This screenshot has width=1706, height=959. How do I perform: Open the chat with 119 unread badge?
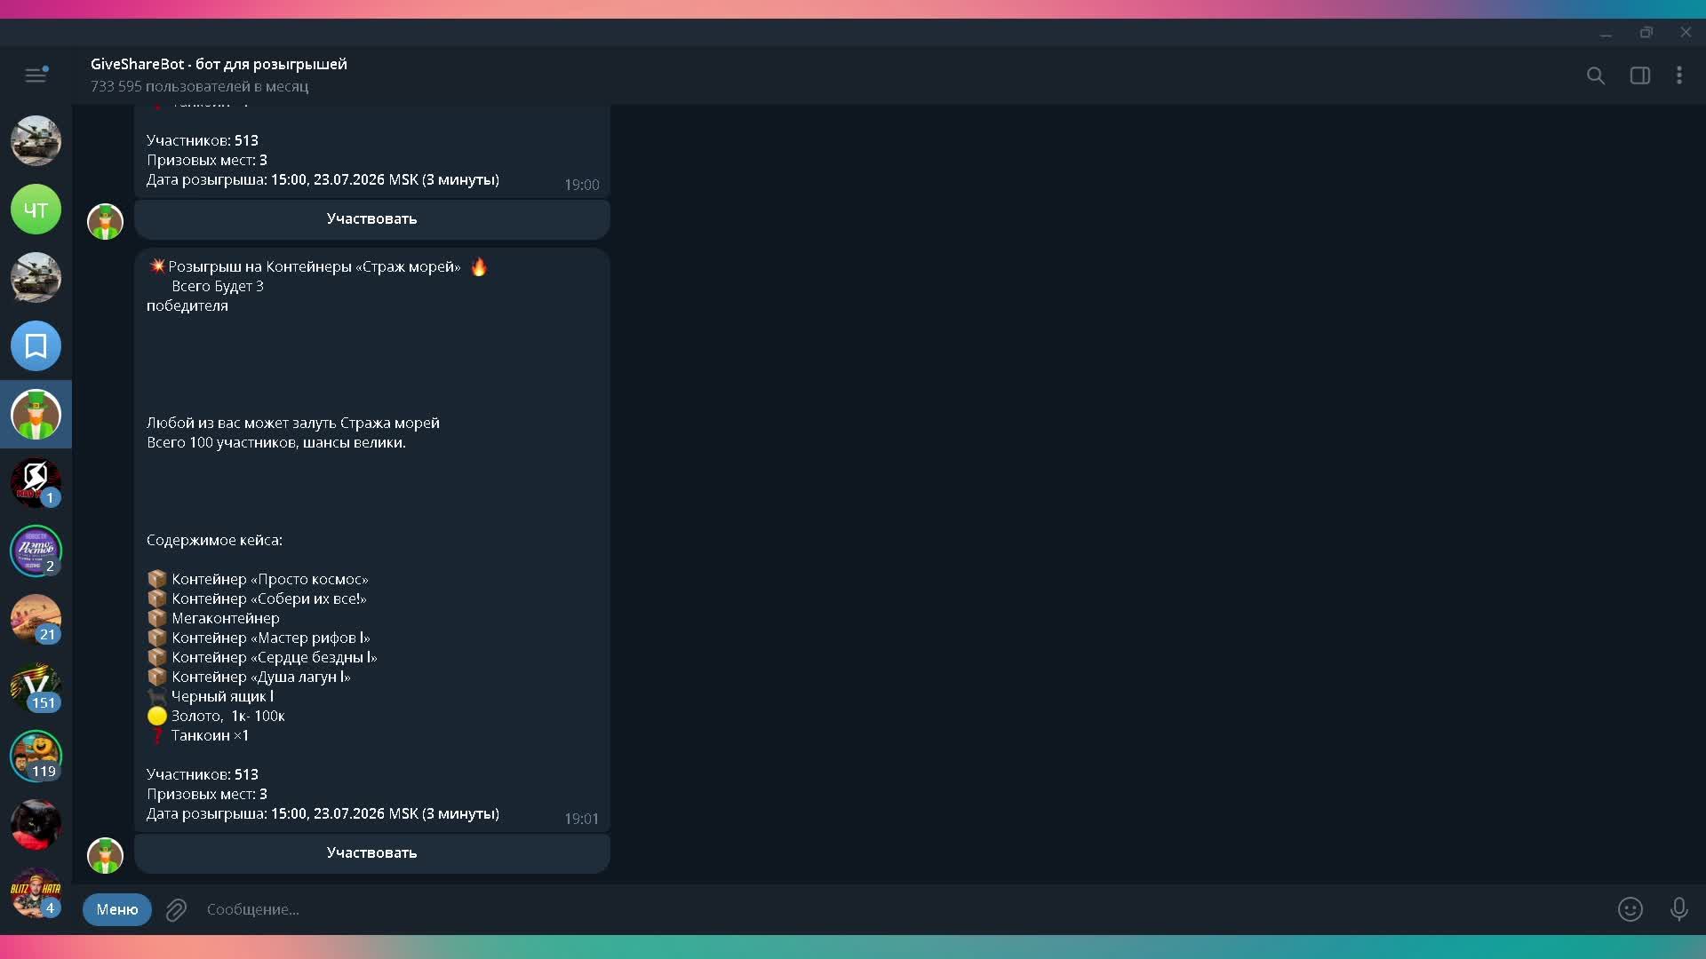click(x=36, y=757)
